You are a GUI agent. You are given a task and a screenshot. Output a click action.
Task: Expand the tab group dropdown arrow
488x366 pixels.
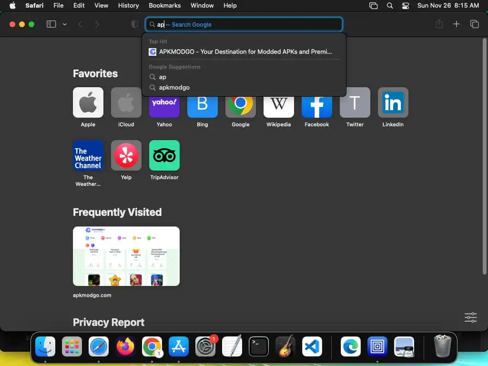click(x=64, y=24)
